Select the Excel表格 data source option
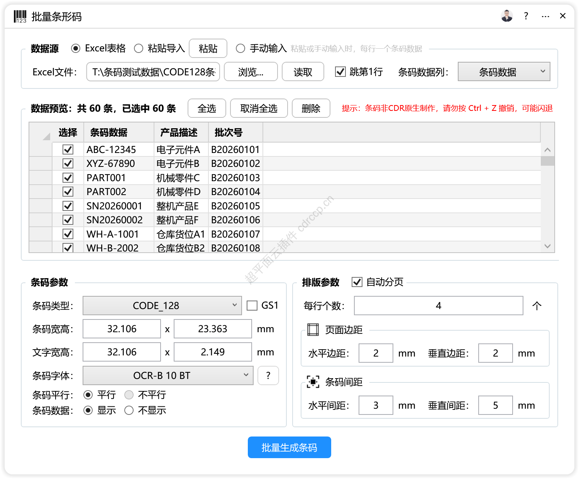Image resolution: width=579 pixels, height=479 pixels. (76, 48)
